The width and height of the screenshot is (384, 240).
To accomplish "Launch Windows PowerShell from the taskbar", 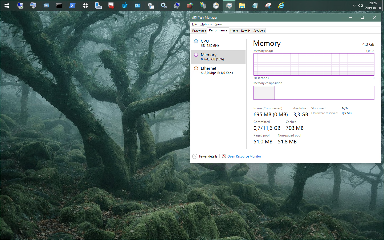I will click(72, 5).
